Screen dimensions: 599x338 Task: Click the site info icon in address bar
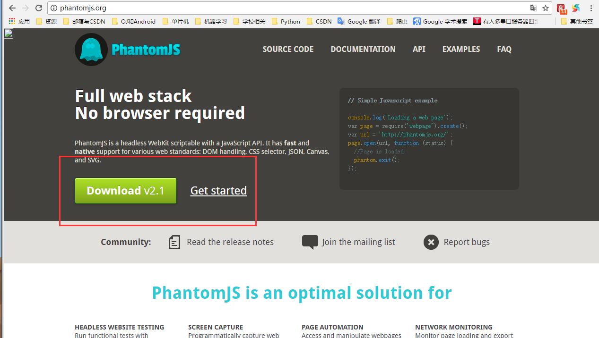pos(54,8)
